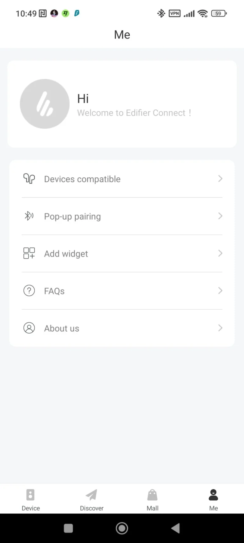Tap the About us person icon
Screen dimensions: 244x543
[29, 328]
